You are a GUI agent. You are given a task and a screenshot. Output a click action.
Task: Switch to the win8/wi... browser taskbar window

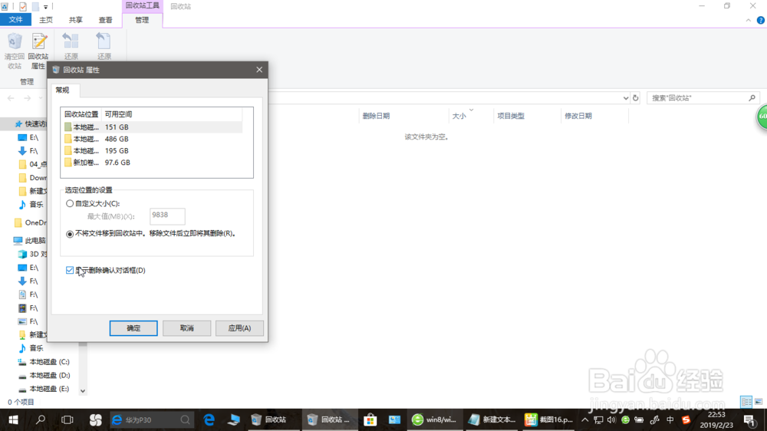[x=434, y=419]
